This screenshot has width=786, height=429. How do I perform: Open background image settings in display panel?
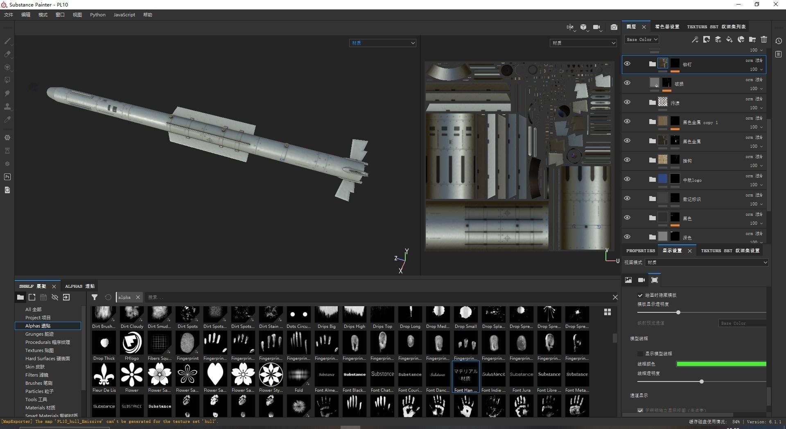coord(628,280)
